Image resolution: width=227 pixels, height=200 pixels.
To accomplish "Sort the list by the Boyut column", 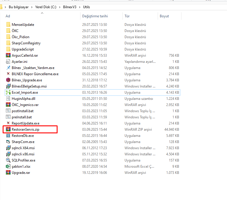I will [x=164, y=16].
